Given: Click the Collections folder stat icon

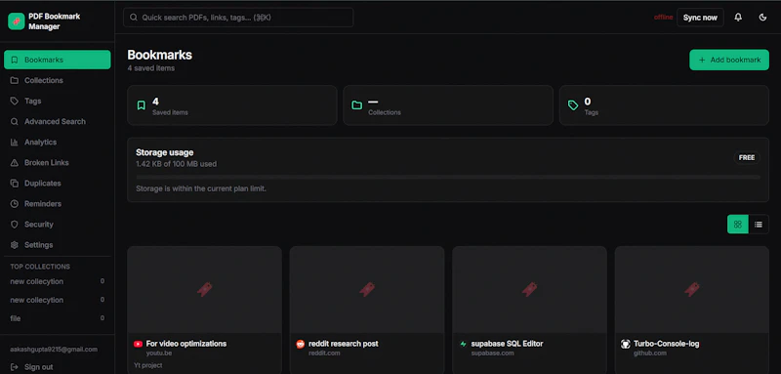Looking at the screenshot, I should (x=356, y=105).
